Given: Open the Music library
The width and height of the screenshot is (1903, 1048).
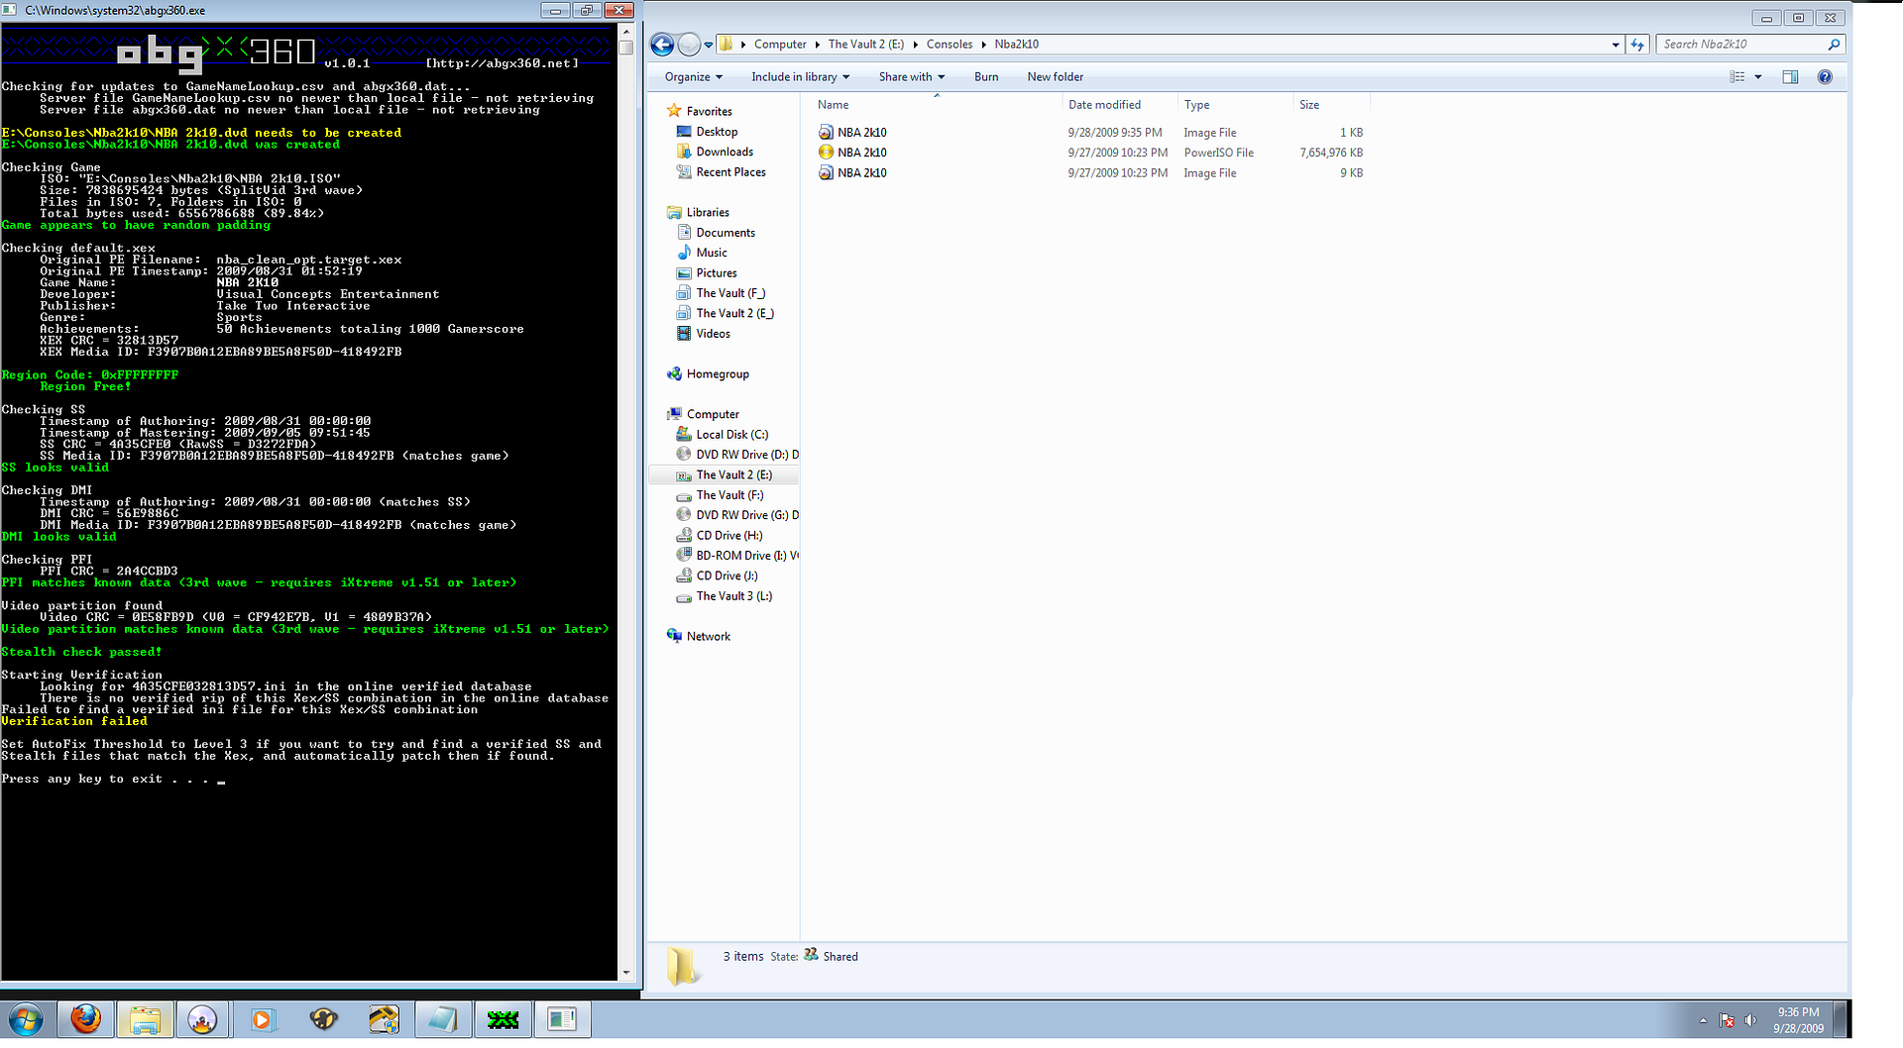Looking at the screenshot, I should [x=712, y=254].
